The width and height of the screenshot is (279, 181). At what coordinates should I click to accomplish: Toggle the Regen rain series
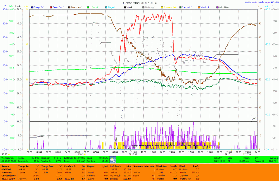click(x=110, y=7)
